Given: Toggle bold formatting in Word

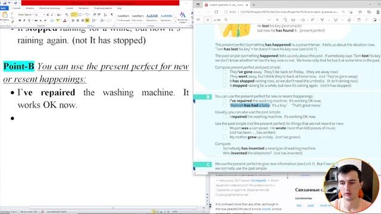Looking at the screenshot, I should 20,21.
